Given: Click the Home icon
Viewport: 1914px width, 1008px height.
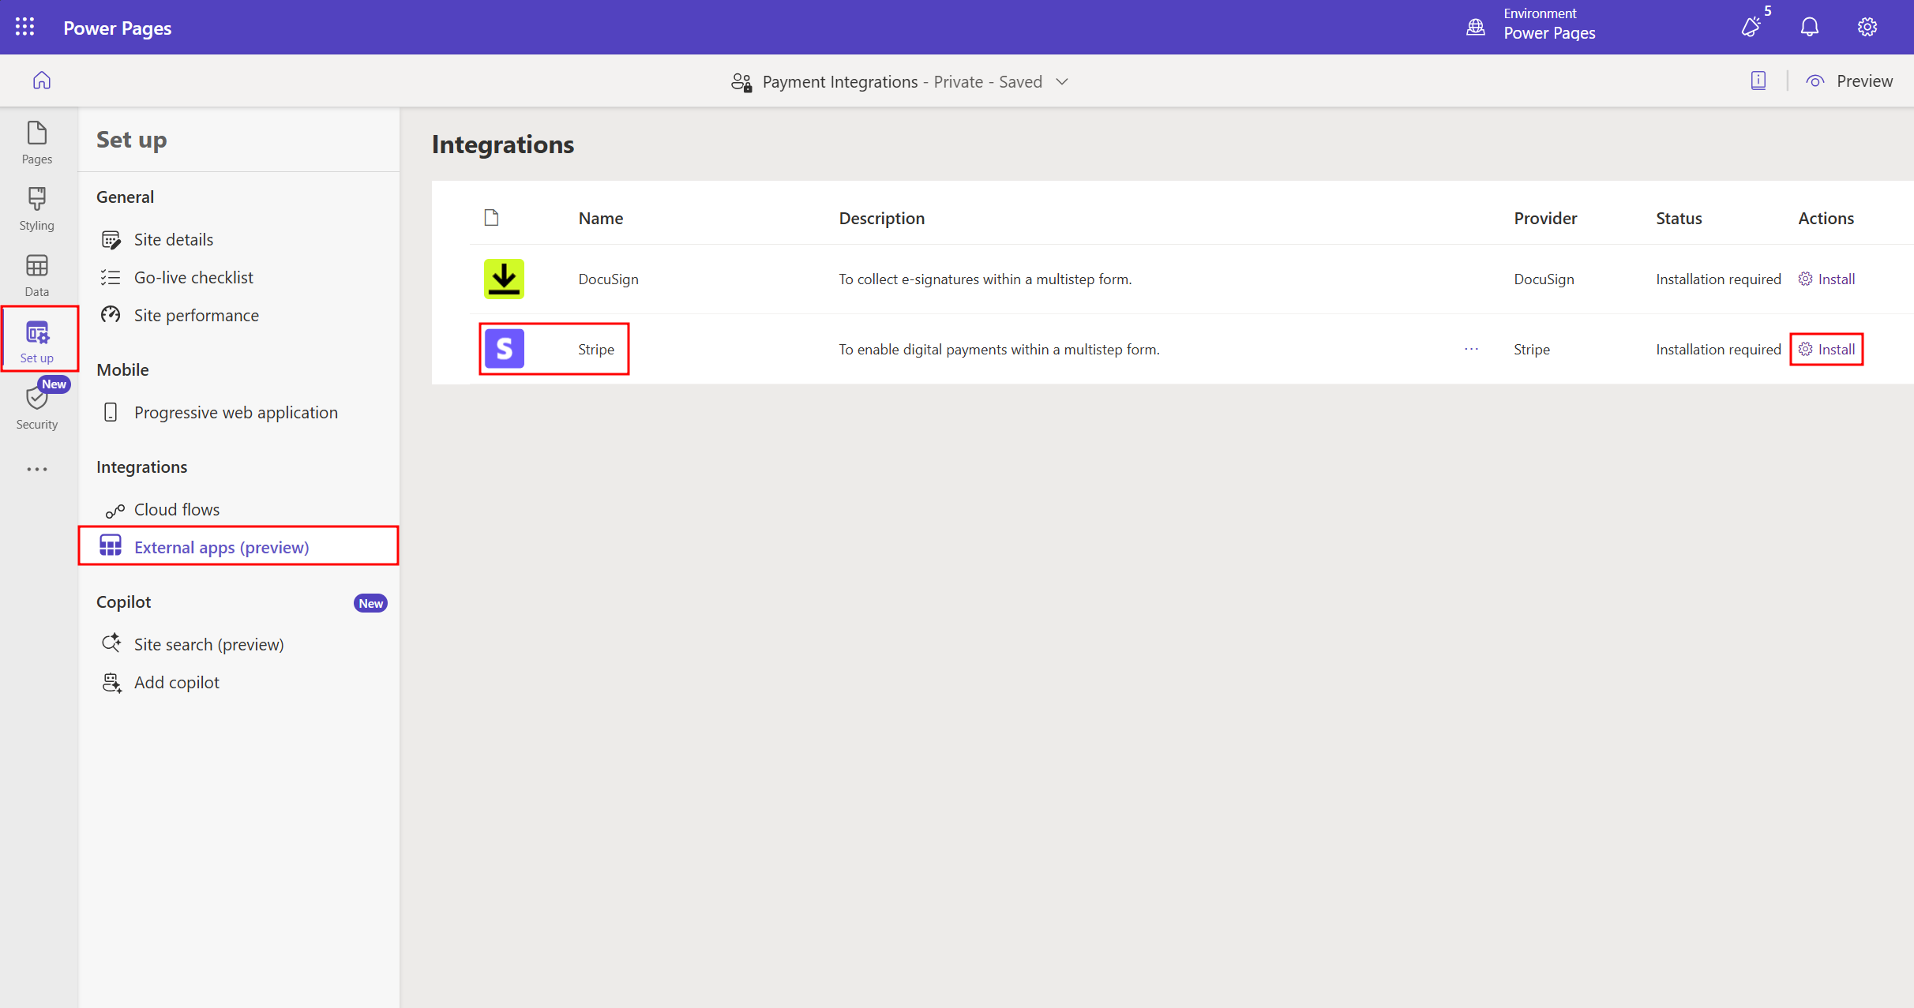Looking at the screenshot, I should [42, 81].
